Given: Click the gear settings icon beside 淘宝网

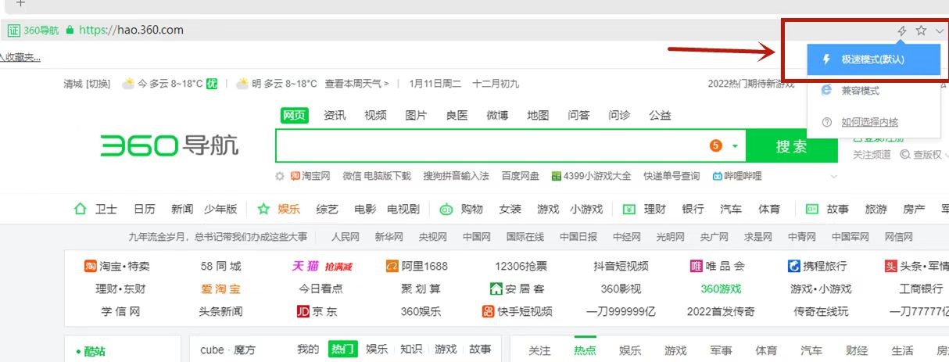Looking at the screenshot, I should (x=280, y=176).
